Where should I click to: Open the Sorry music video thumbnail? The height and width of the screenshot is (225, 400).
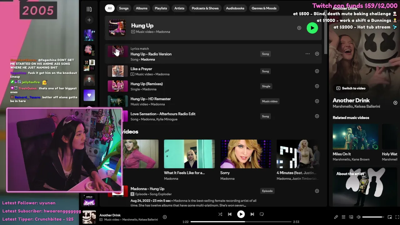246,154
